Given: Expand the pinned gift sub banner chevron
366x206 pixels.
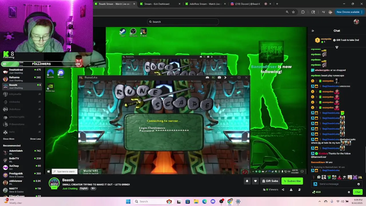Looking at the screenshot, I should (x=337, y=47).
